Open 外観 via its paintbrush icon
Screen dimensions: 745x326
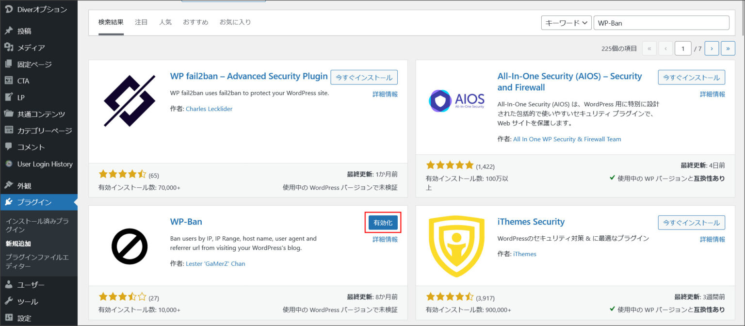pyautogui.click(x=9, y=184)
